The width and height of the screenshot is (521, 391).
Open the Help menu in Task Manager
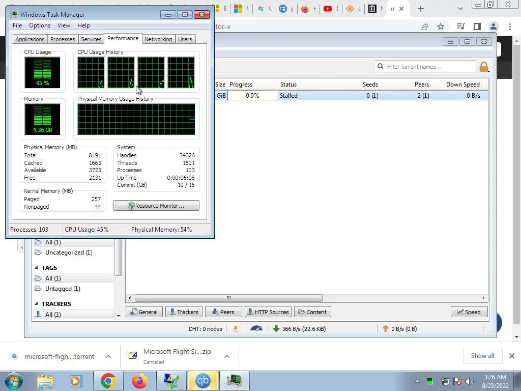(83, 25)
